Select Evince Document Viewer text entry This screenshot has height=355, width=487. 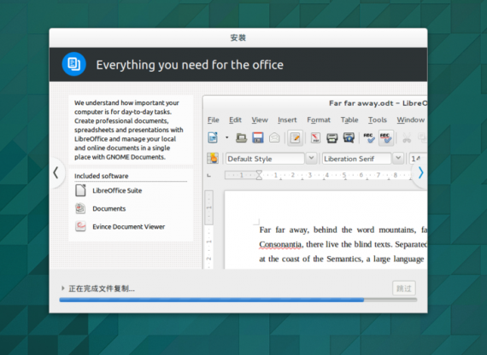[x=128, y=226]
